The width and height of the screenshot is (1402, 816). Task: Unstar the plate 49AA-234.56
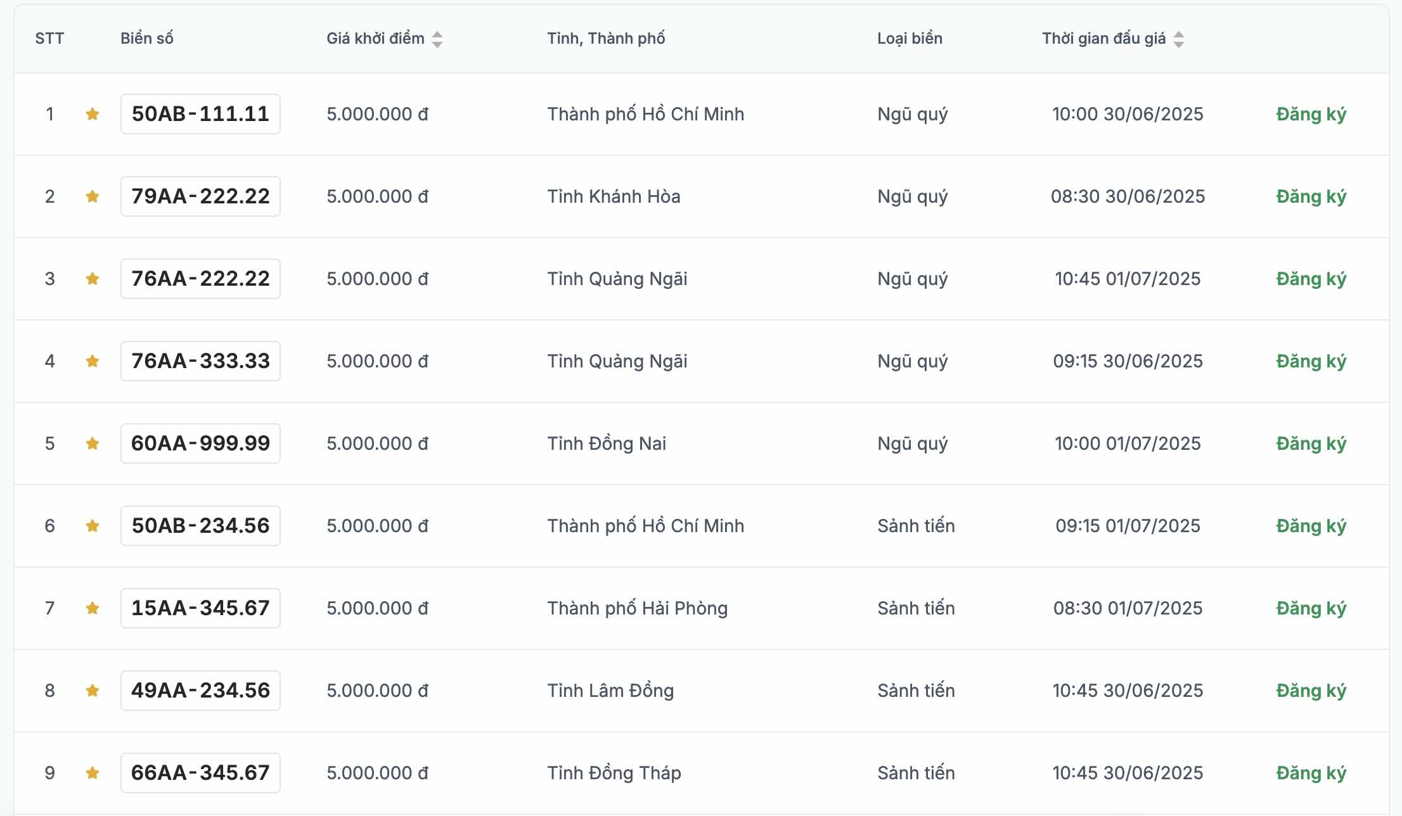click(x=93, y=691)
